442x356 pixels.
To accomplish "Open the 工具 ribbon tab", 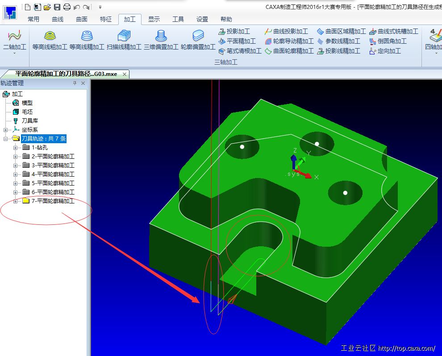I will (178, 19).
